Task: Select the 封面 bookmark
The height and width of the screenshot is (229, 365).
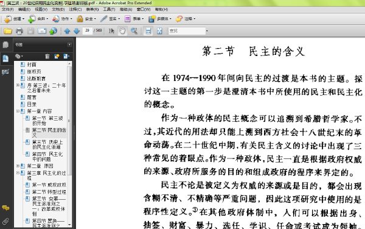Action: tap(32, 65)
